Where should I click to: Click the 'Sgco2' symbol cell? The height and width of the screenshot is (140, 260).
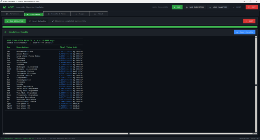point(9,108)
